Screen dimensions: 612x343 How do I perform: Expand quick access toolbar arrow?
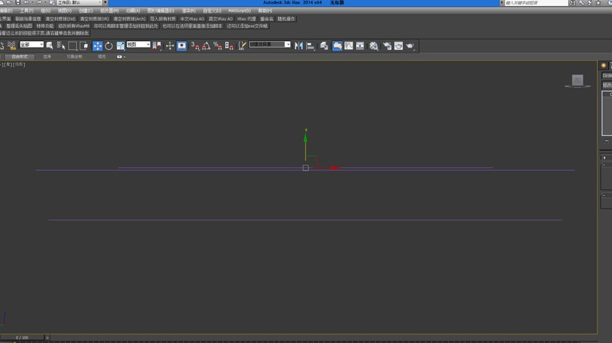click(105, 3)
